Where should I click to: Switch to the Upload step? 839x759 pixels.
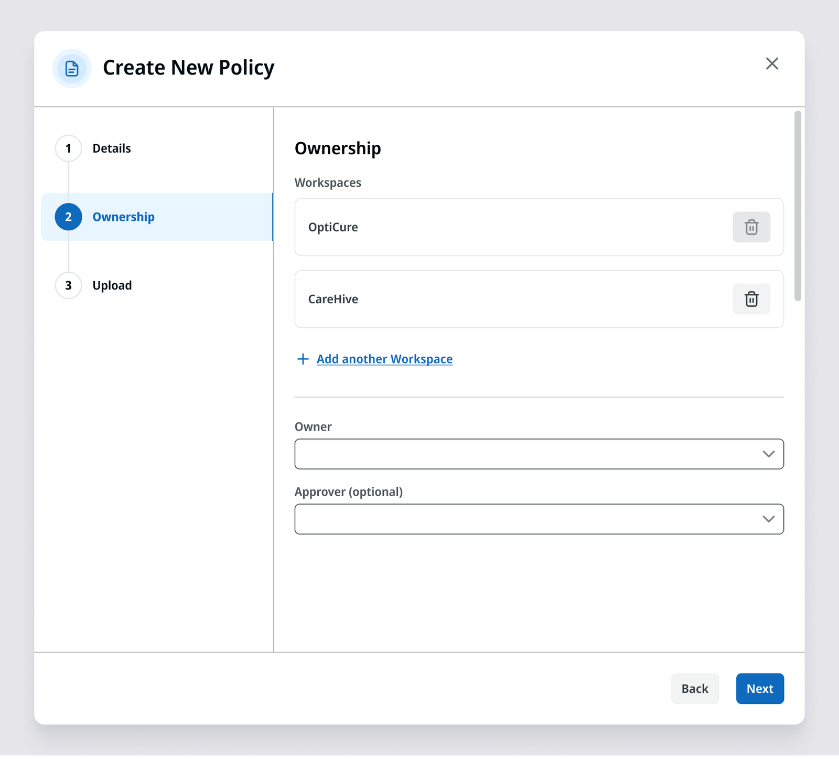tap(112, 285)
